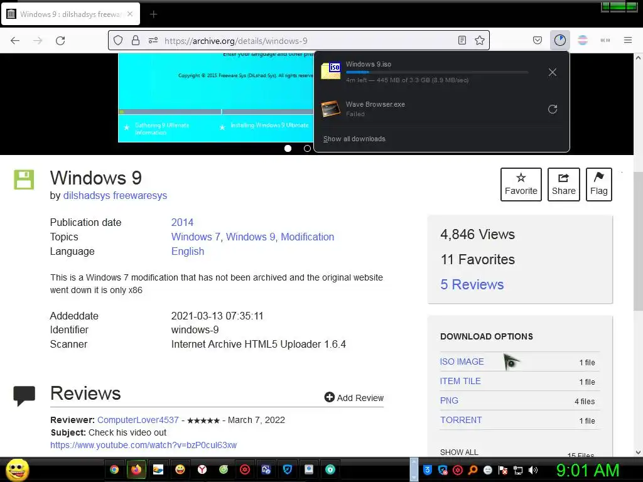The height and width of the screenshot is (482, 643).
Task: Open the Firefox hamburger application menu
Action: pyautogui.click(x=627, y=40)
